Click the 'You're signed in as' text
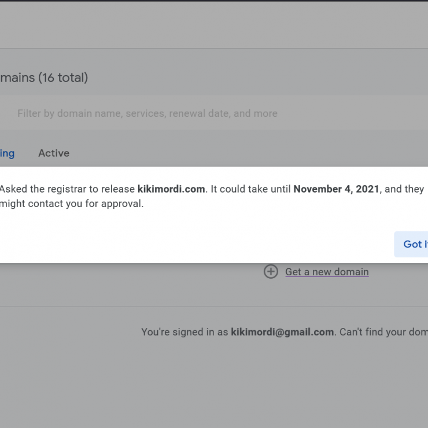Screen dimensions: 428x428 click(185, 332)
